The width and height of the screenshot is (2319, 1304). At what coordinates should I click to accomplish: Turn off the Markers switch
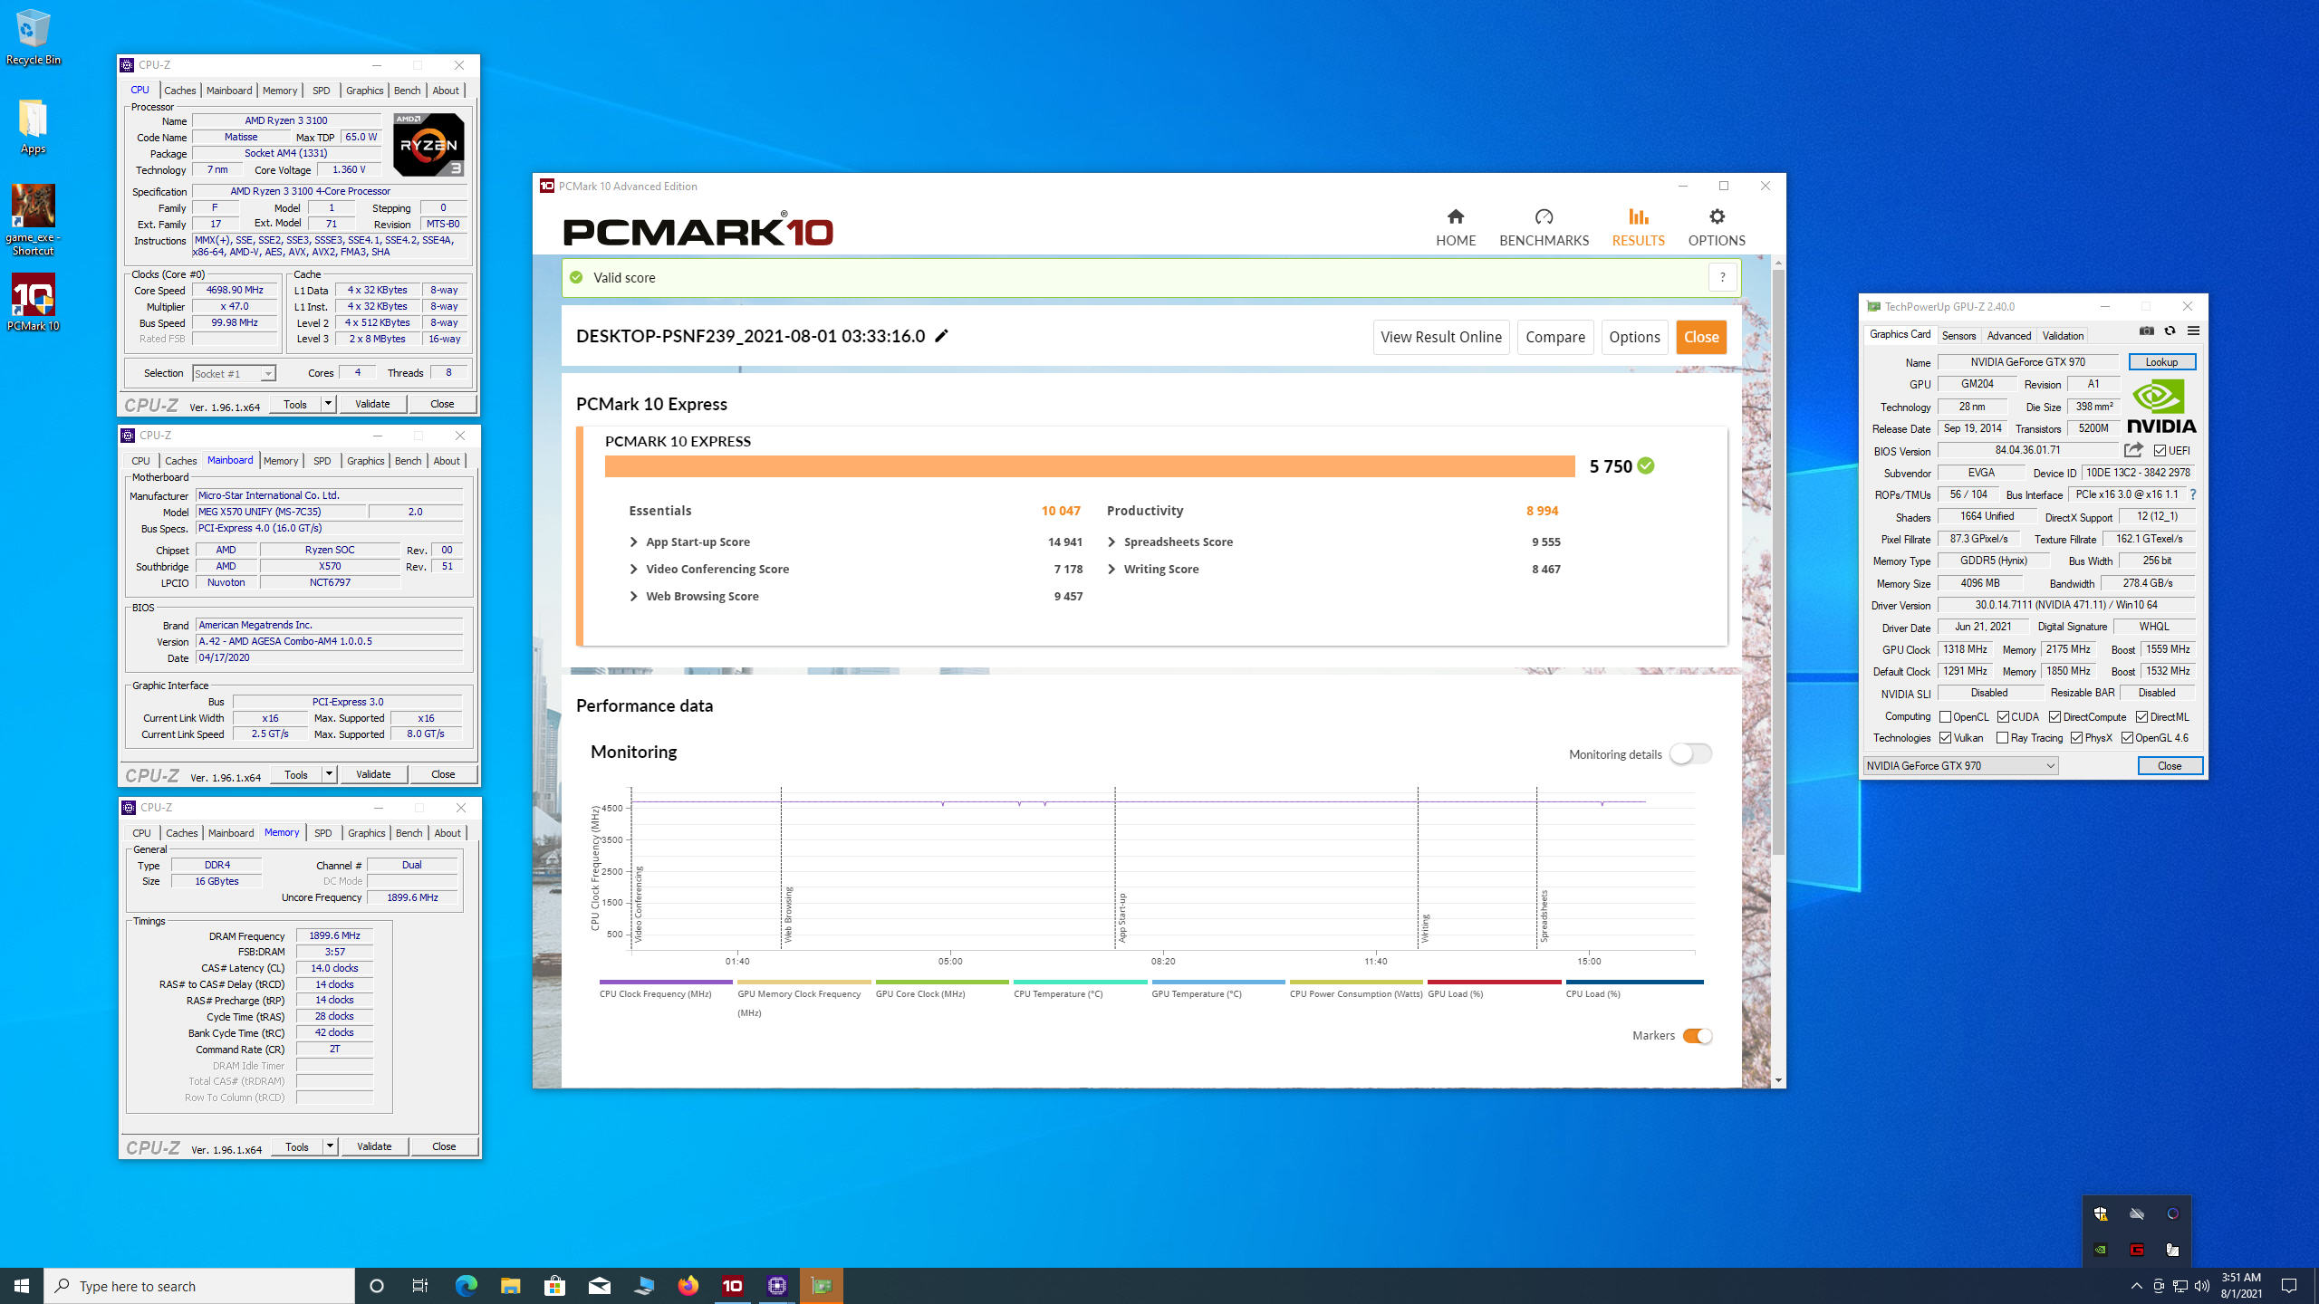[x=1698, y=1036]
